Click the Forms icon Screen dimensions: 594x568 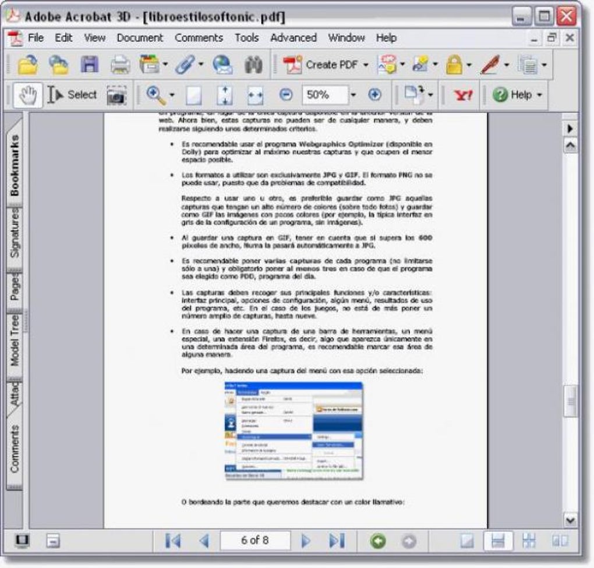tap(528, 65)
